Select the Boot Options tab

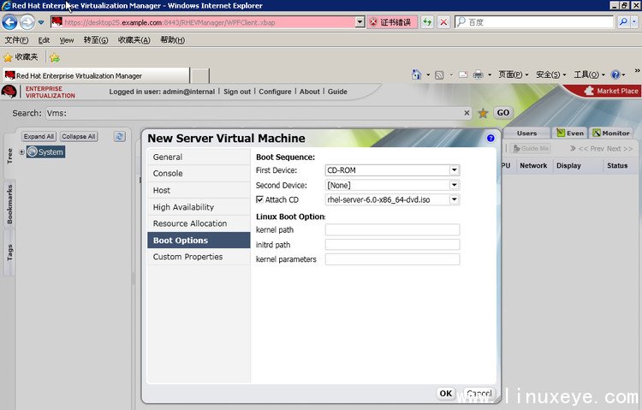coord(199,240)
